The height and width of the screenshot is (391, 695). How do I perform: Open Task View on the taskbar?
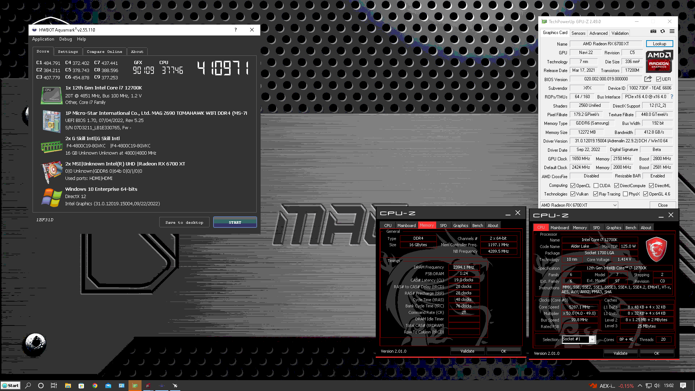coord(54,386)
